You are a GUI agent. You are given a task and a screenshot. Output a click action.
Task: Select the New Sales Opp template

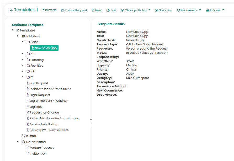(44, 48)
